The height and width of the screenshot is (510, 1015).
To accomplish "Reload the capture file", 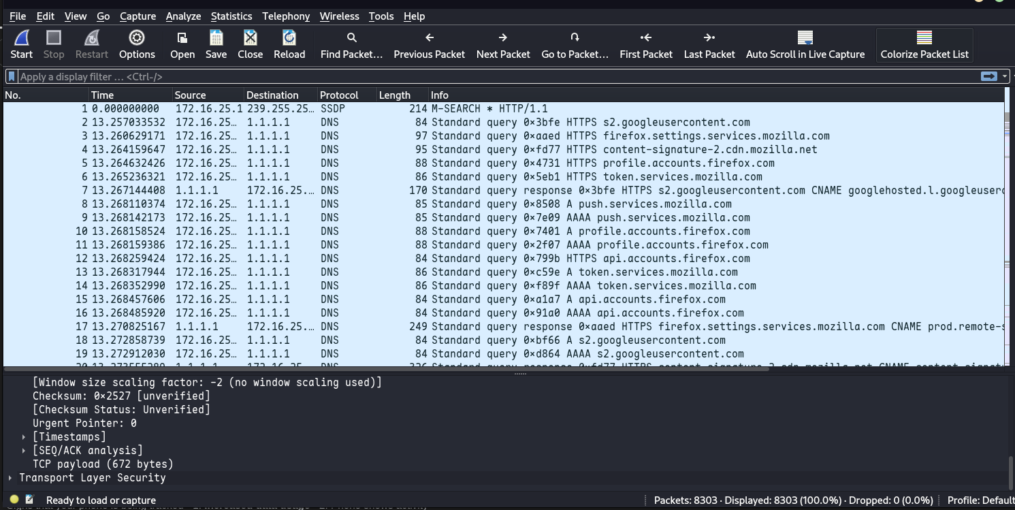I will tap(289, 44).
